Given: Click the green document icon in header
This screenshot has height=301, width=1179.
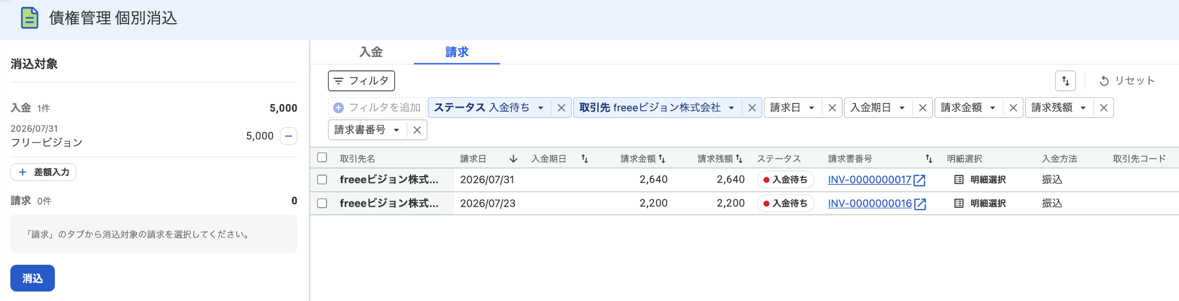Looking at the screenshot, I should 29,18.
